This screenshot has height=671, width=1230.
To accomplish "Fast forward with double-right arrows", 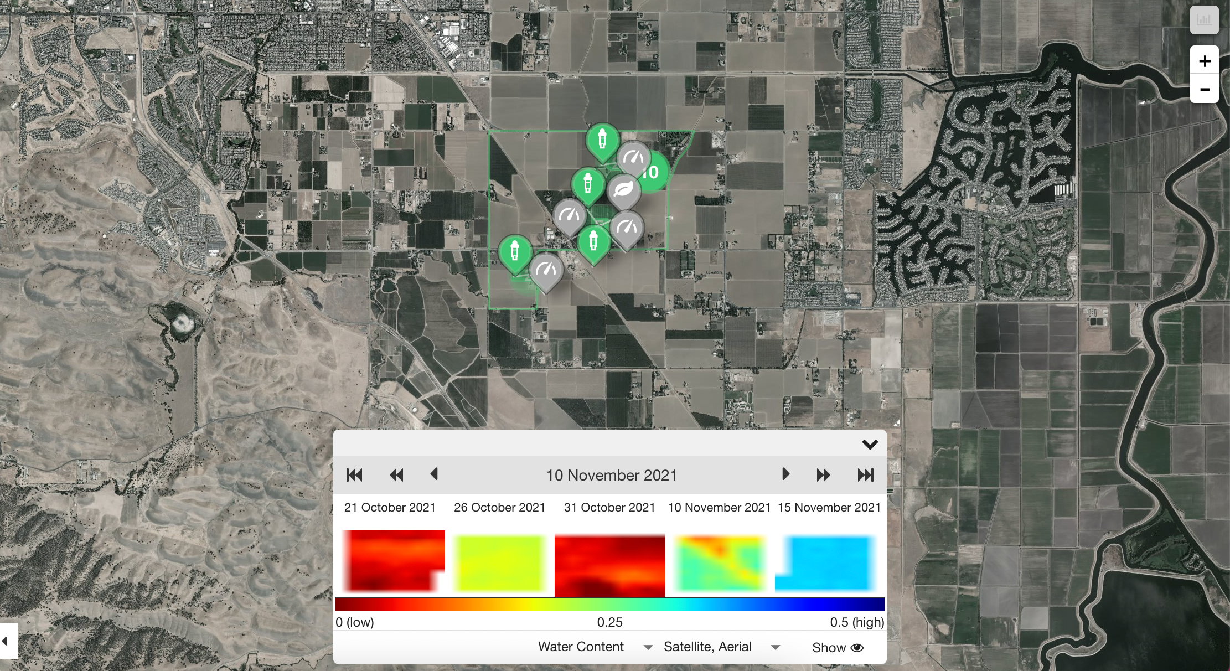I will click(823, 475).
